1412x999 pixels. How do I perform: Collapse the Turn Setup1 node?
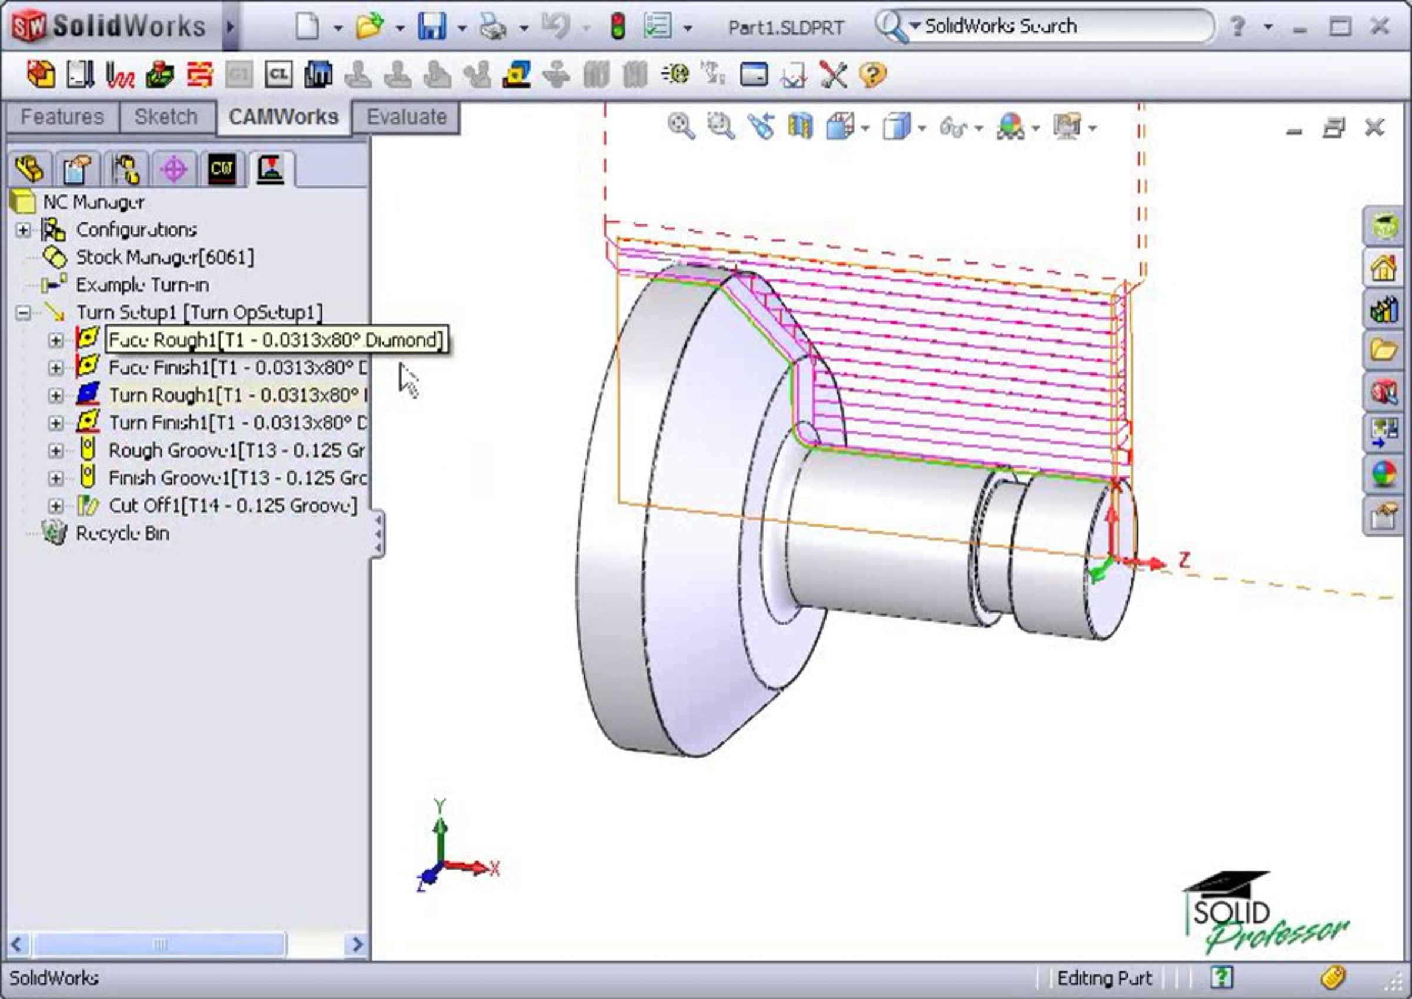(24, 312)
